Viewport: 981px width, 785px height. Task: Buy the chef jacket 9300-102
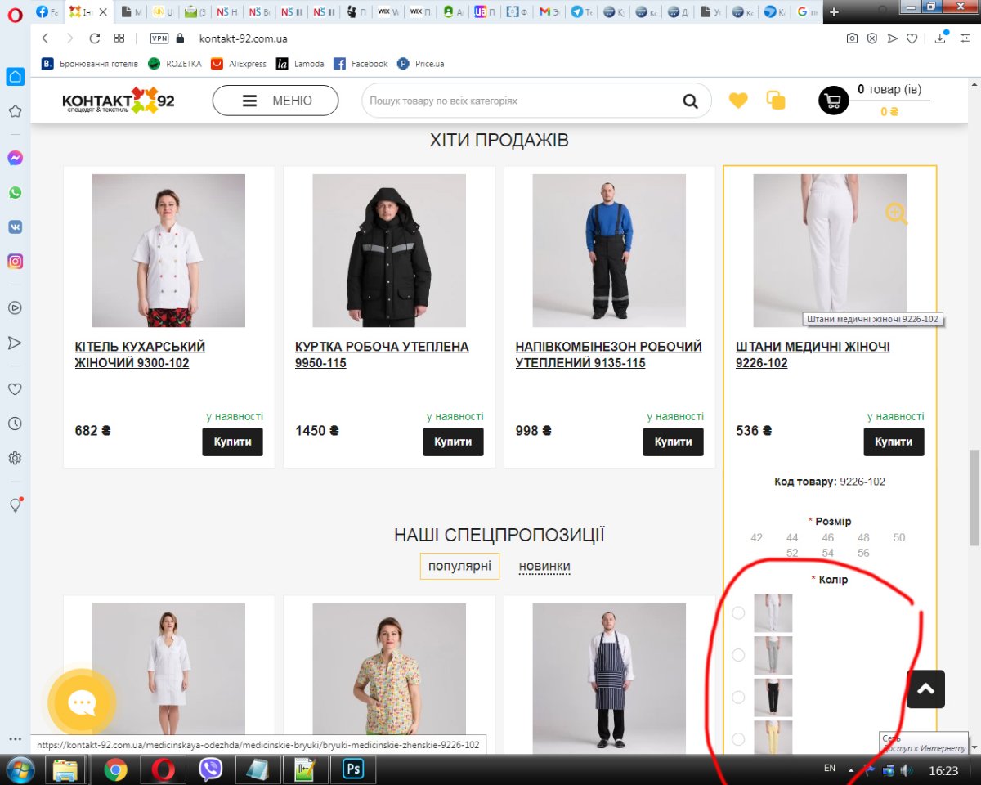(x=233, y=442)
